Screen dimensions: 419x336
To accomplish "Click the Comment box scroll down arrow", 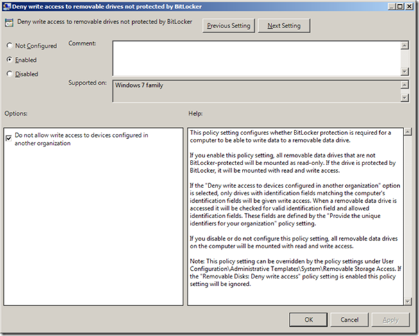I will [x=404, y=72].
